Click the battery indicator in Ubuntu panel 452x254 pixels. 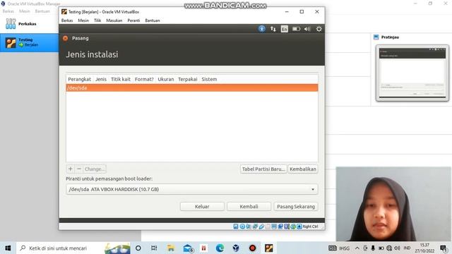[296, 29]
